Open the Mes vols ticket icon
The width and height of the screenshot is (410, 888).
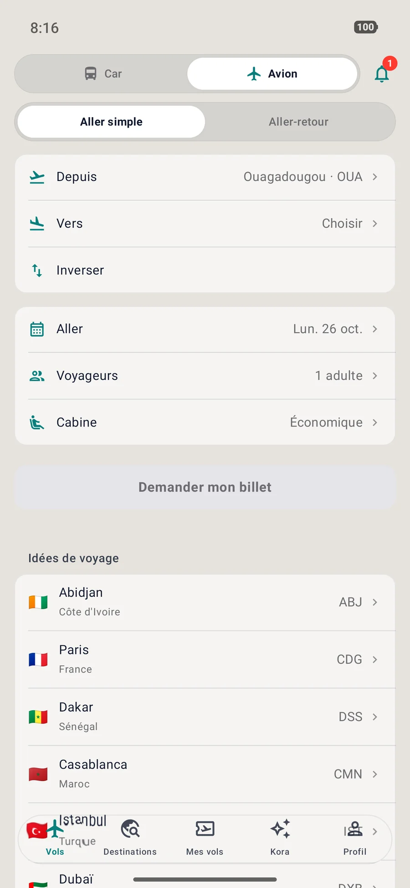[205, 829]
